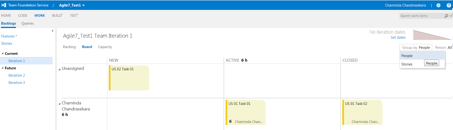Collapse the Chaminda Chandrasekara row group
Viewport: 453px width, 130px height.
[59, 104]
